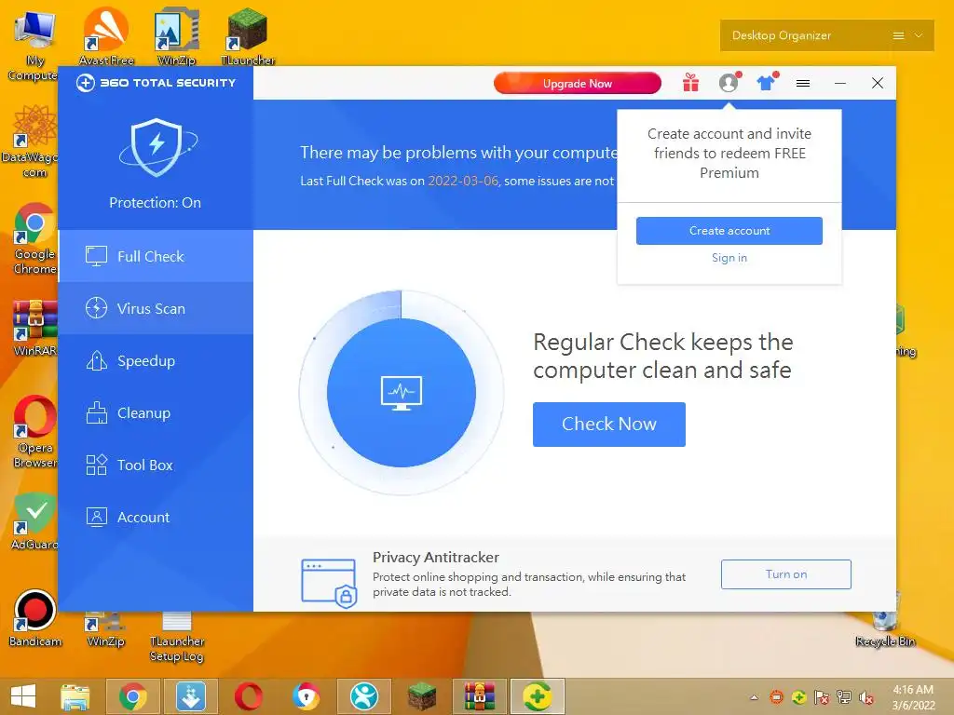This screenshot has height=715, width=954.
Task: Open TLauncher Setup Log file
Action: tap(176, 637)
